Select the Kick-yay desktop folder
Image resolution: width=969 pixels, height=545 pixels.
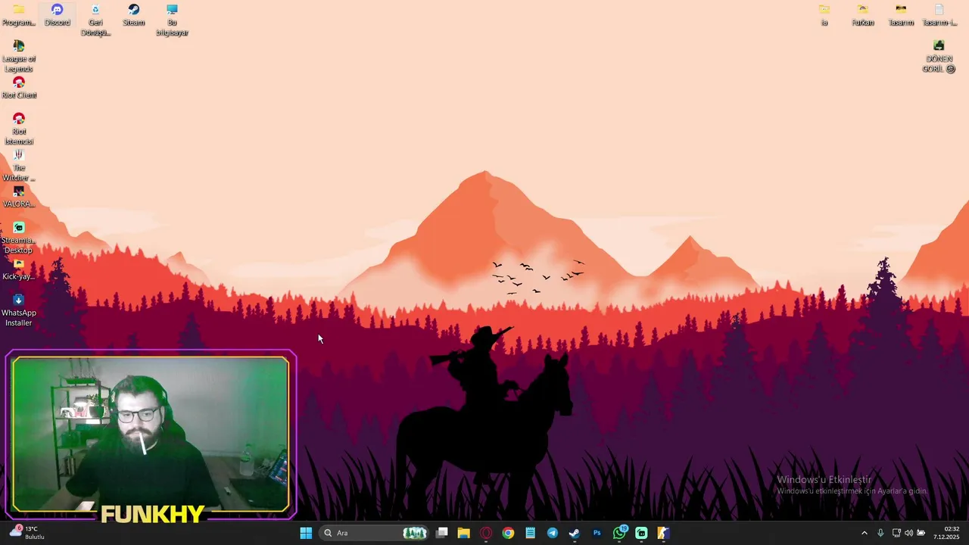[x=19, y=269]
